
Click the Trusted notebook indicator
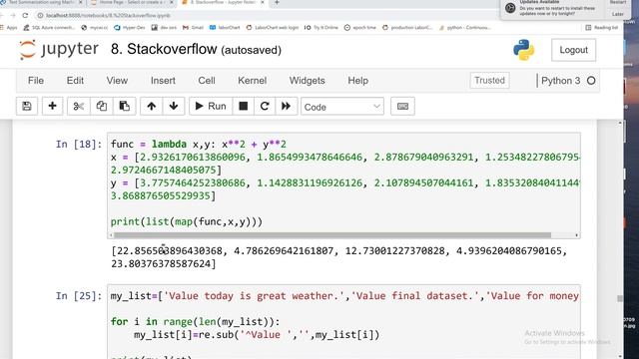(x=489, y=80)
